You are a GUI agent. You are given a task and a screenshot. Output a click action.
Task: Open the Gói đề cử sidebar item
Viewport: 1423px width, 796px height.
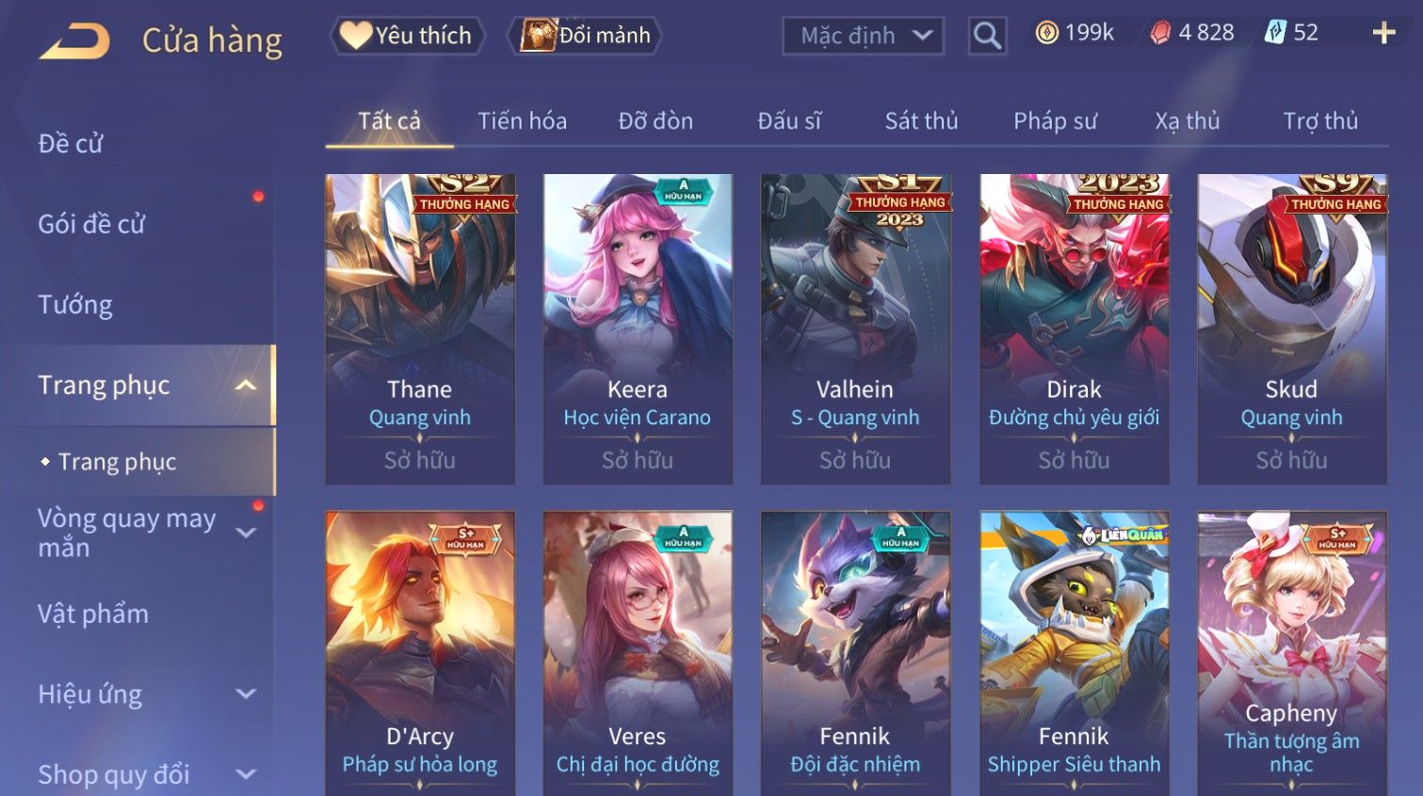tap(91, 224)
